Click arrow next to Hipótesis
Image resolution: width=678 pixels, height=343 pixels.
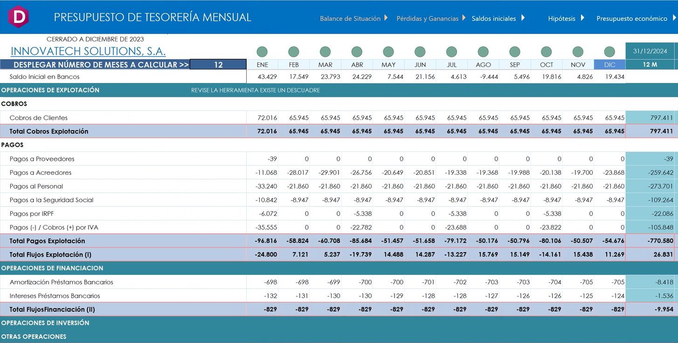(x=582, y=18)
